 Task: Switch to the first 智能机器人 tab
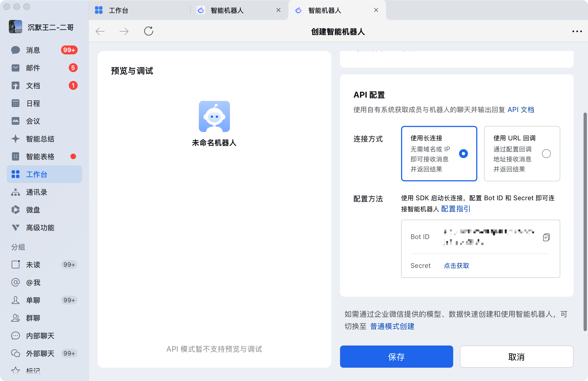(227, 11)
